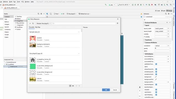Cancel the Pick a Resource dialog

(x=115, y=90)
